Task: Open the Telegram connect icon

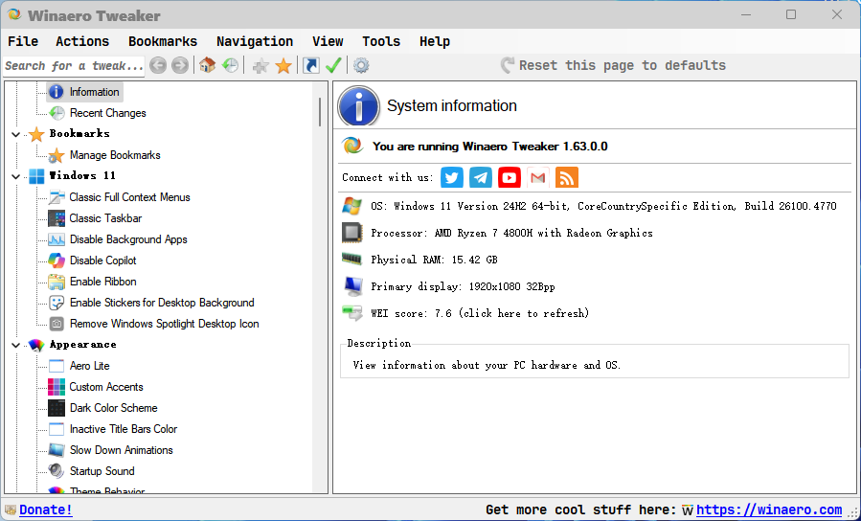Action: tap(481, 177)
